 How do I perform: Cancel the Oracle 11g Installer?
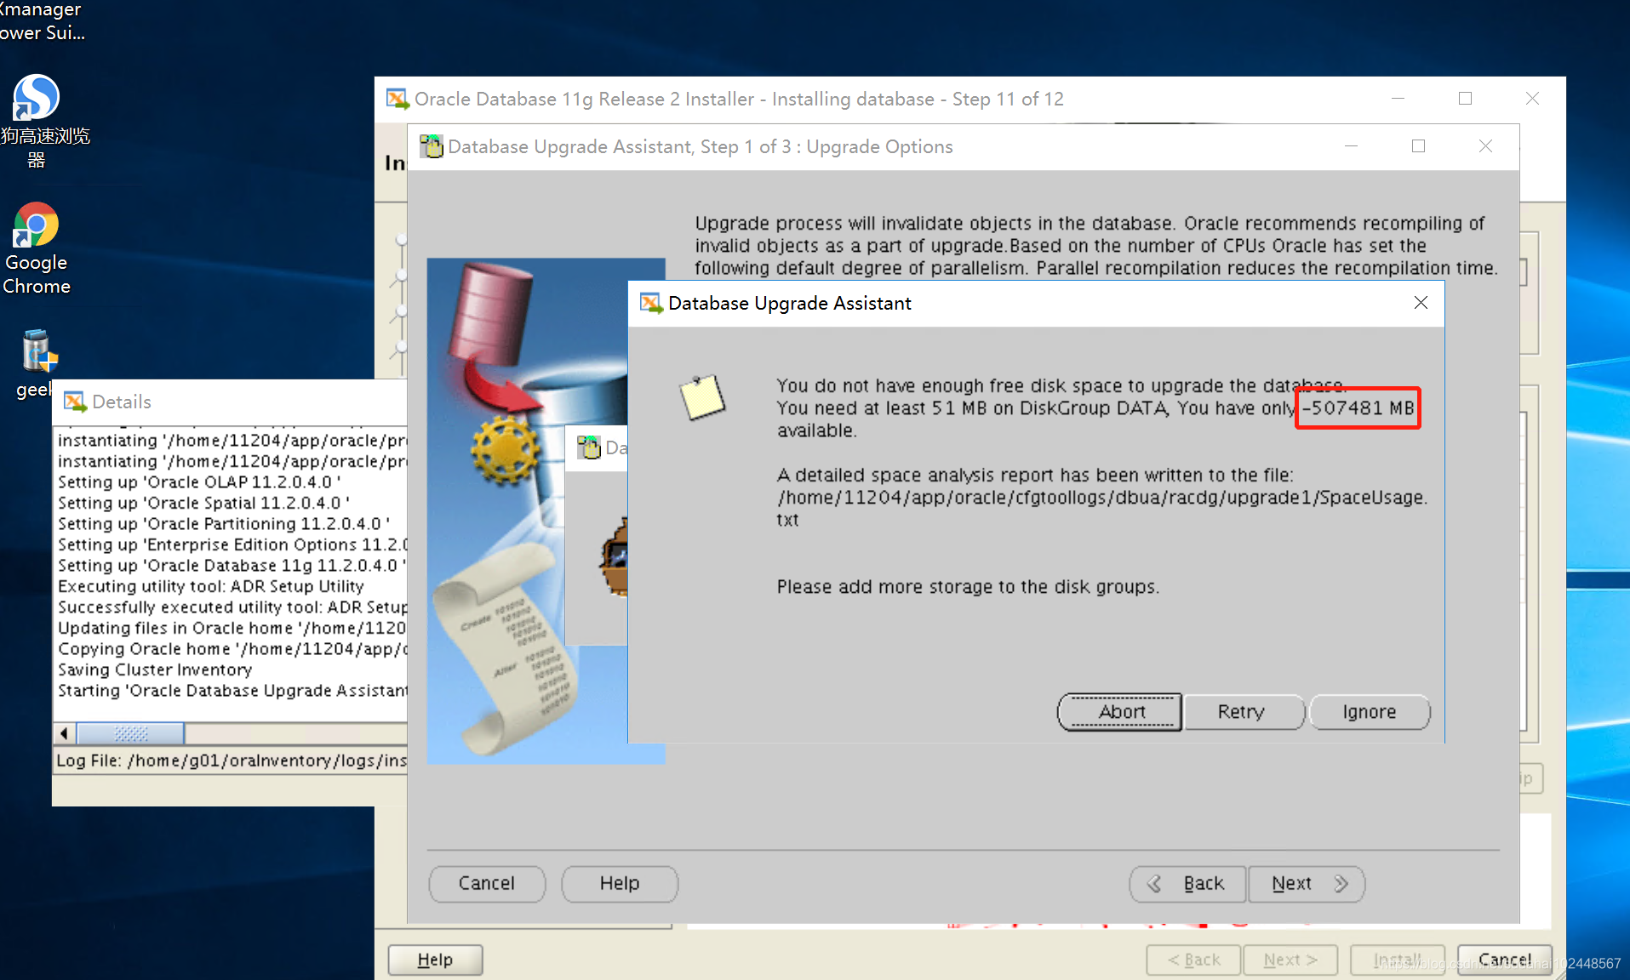tap(1505, 960)
